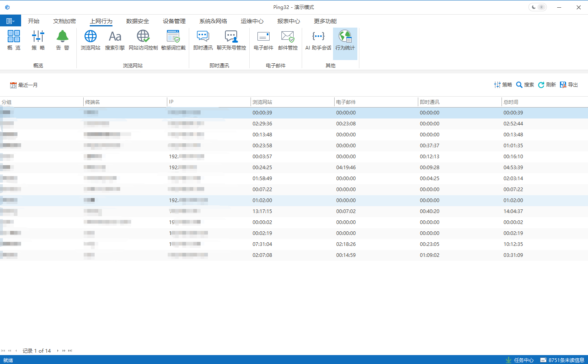Go to the next record page arrow
Screen dimensions: 588x364
[58, 351]
